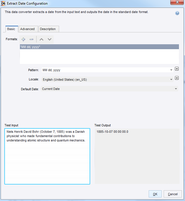Expand the Locale dropdown arrow

(171, 80)
